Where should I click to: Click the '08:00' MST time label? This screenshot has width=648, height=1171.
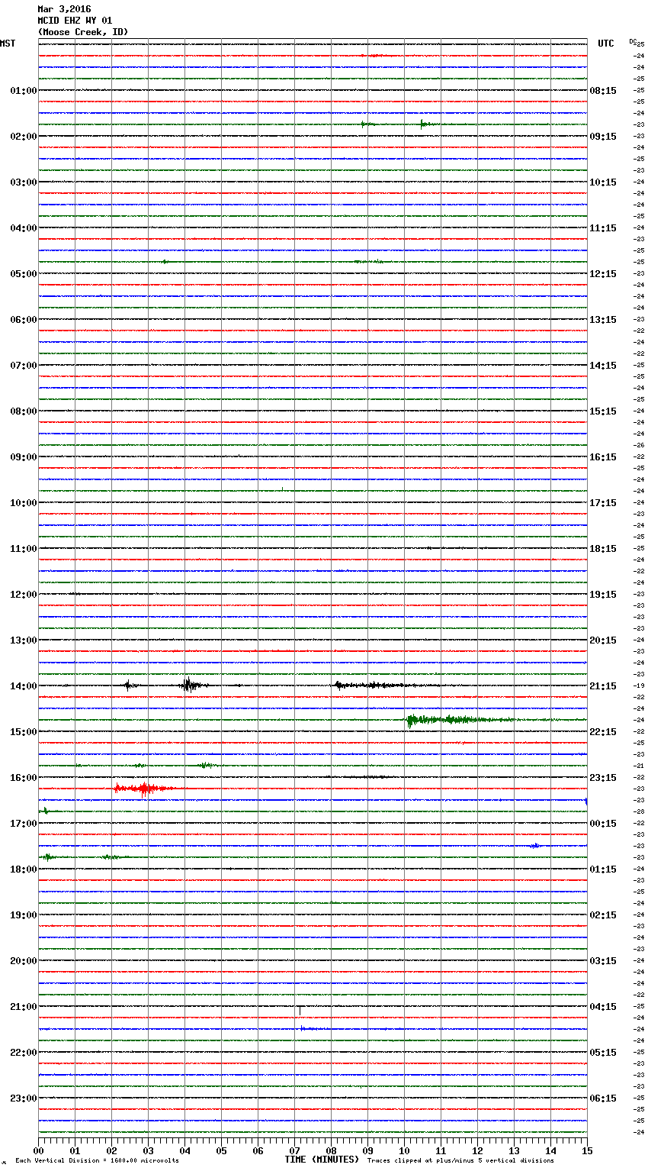tap(24, 411)
